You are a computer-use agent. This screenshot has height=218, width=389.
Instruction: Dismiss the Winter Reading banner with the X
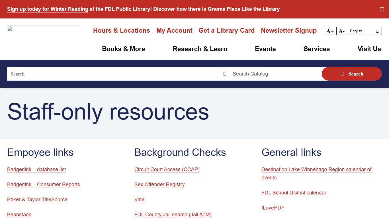(382, 9)
